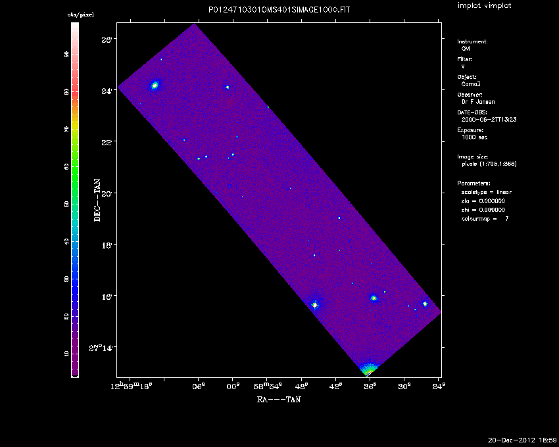Click the 'implot vimplot' text
Image resolution: width=559 pixels, height=447 pixels.
click(x=484, y=6)
